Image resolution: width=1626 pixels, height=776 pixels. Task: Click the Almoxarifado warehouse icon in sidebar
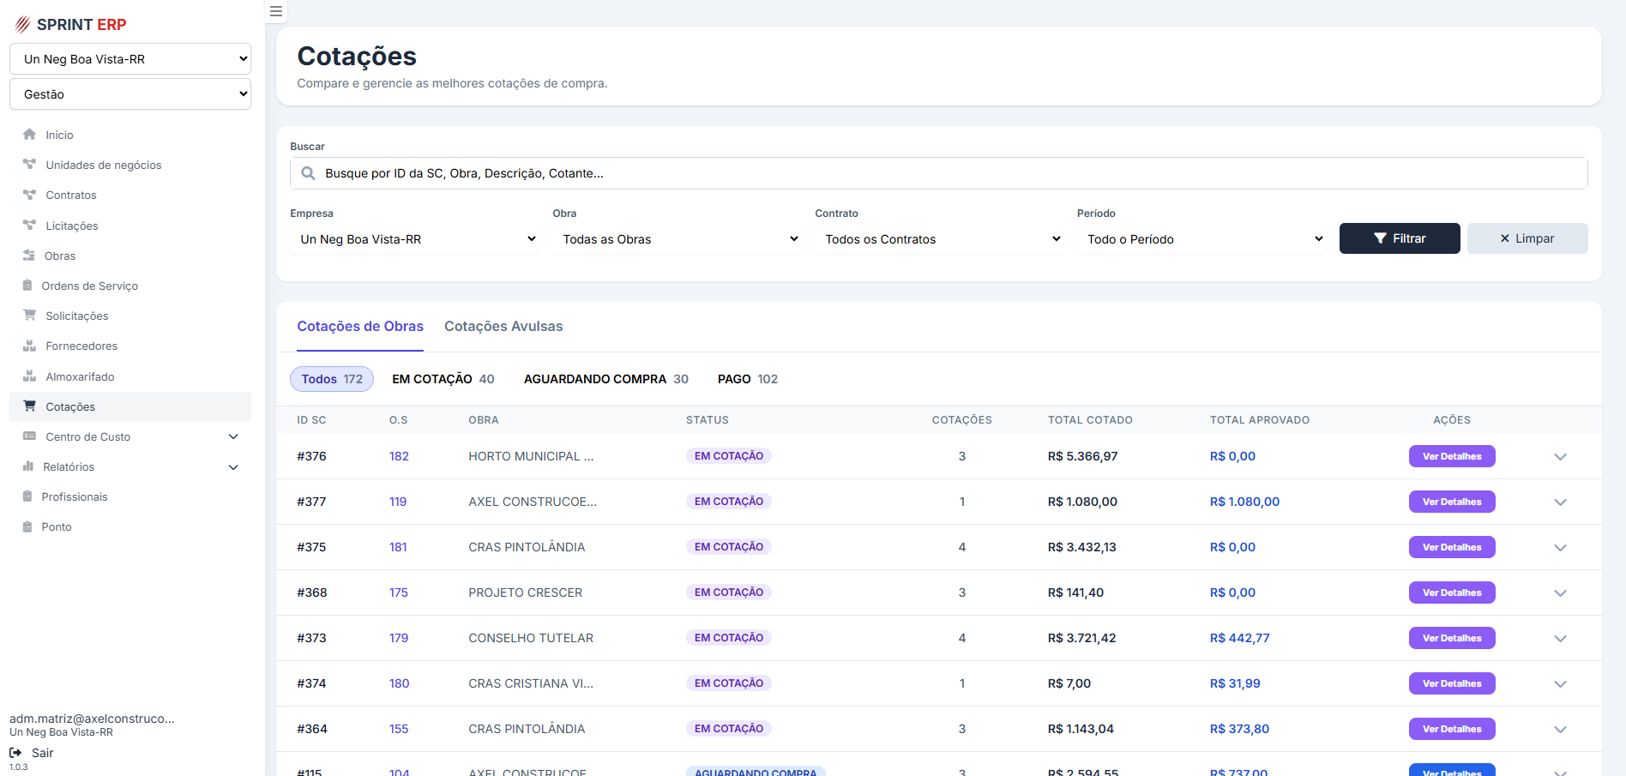[29, 376]
